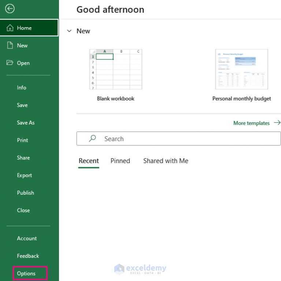Click the Open folder icon
Screen dimensions: 281x281
[x=10, y=63]
